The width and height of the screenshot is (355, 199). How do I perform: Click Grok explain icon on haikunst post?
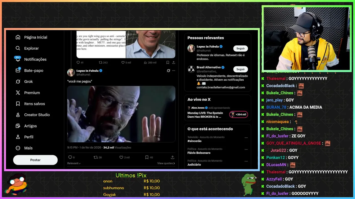click(168, 70)
